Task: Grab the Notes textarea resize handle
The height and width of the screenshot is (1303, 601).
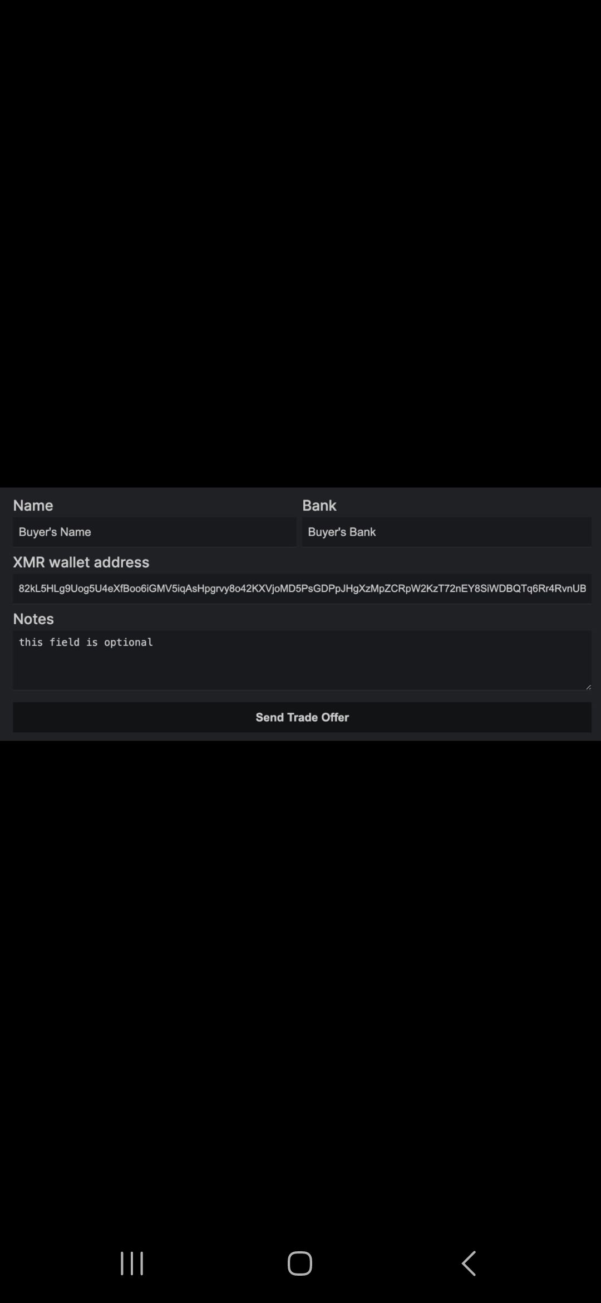Action: click(x=588, y=687)
